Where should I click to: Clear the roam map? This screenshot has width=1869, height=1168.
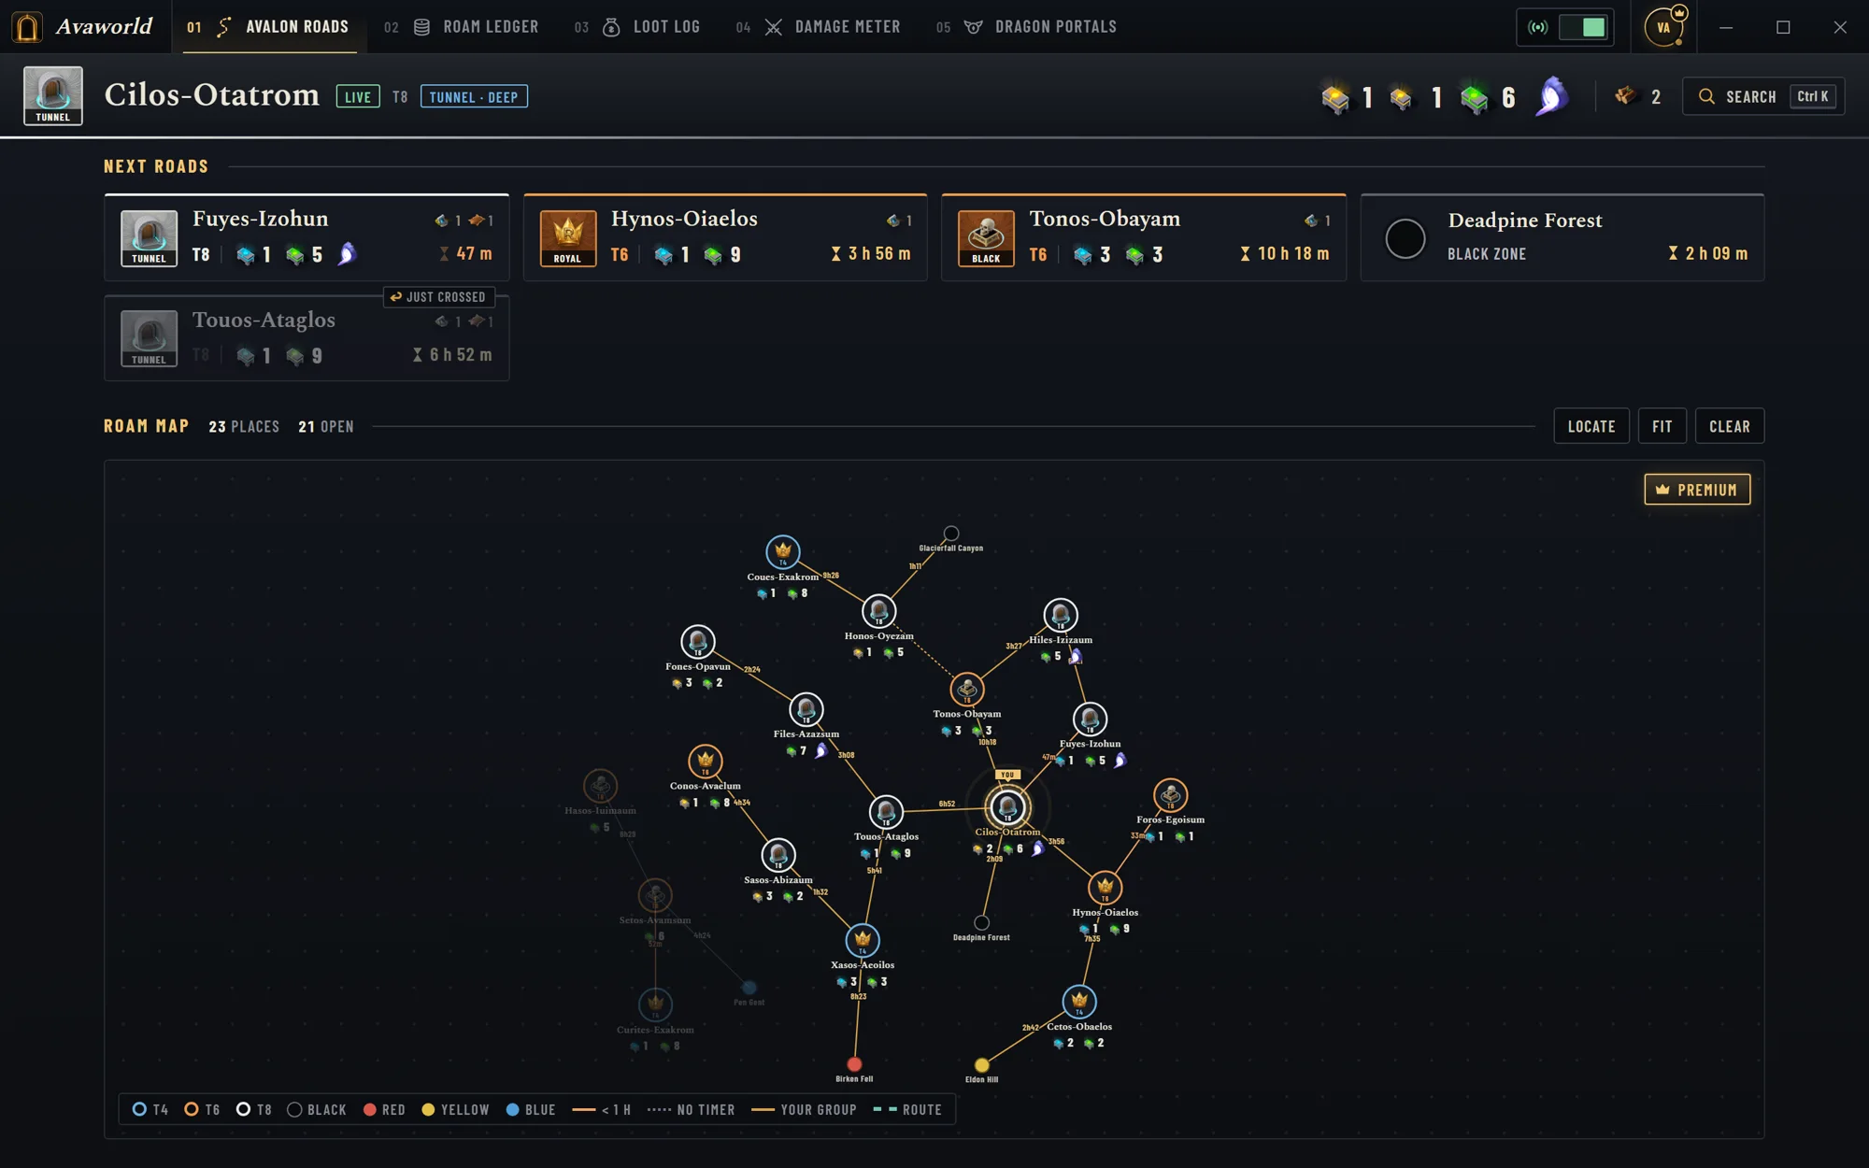[x=1730, y=426]
